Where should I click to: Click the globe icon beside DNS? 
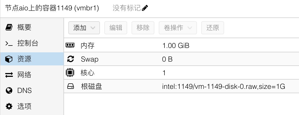[9, 90]
